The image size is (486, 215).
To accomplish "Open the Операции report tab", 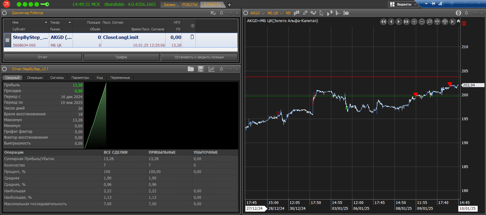I will click(35, 77).
